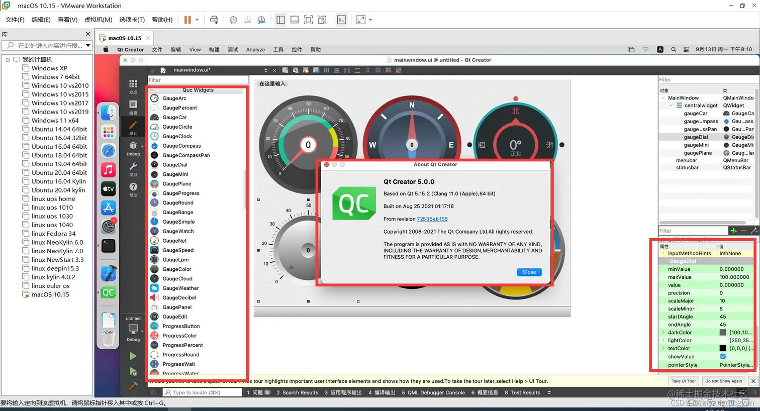
Task: Build project with hammer icon
Action: 133,386
